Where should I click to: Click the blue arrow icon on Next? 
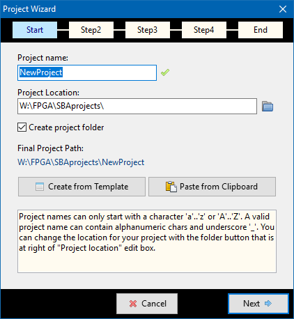pyautogui.click(x=268, y=303)
